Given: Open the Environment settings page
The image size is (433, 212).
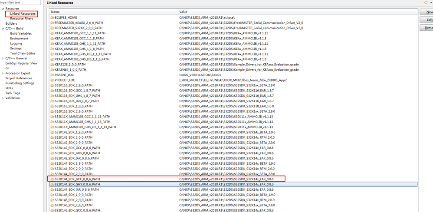Looking at the screenshot, I should click(19, 39).
